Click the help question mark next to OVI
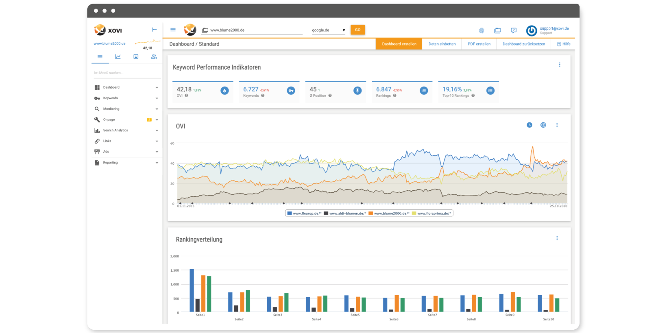 [187, 96]
